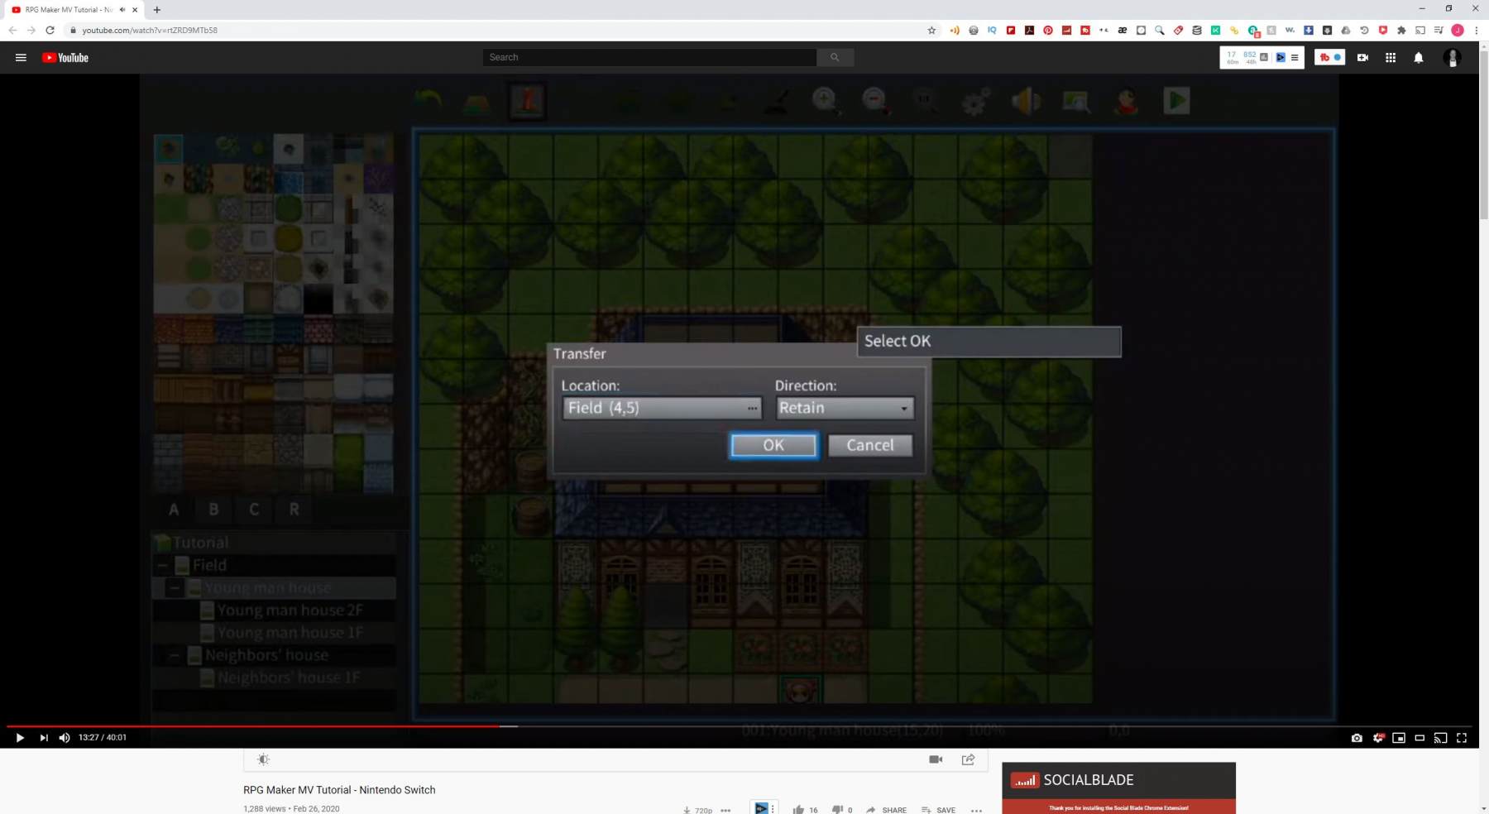Image resolution: width=1489 pixels, height=814 pixels.
Task: Bookmark this page with the star icon
Action: 931,31
